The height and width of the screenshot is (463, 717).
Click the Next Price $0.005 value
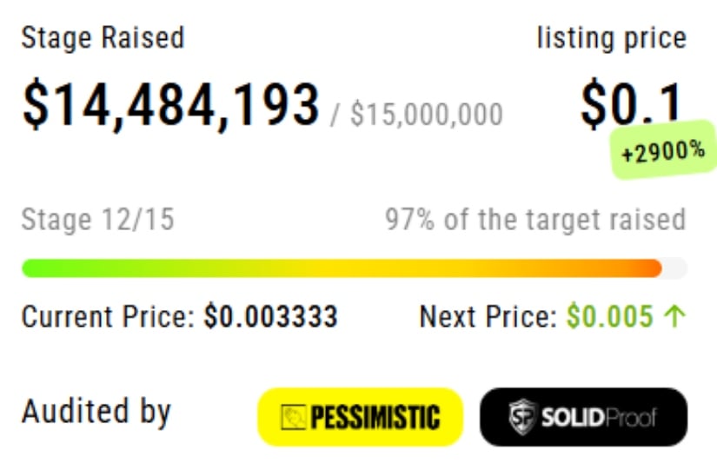[x=609, y=316]
